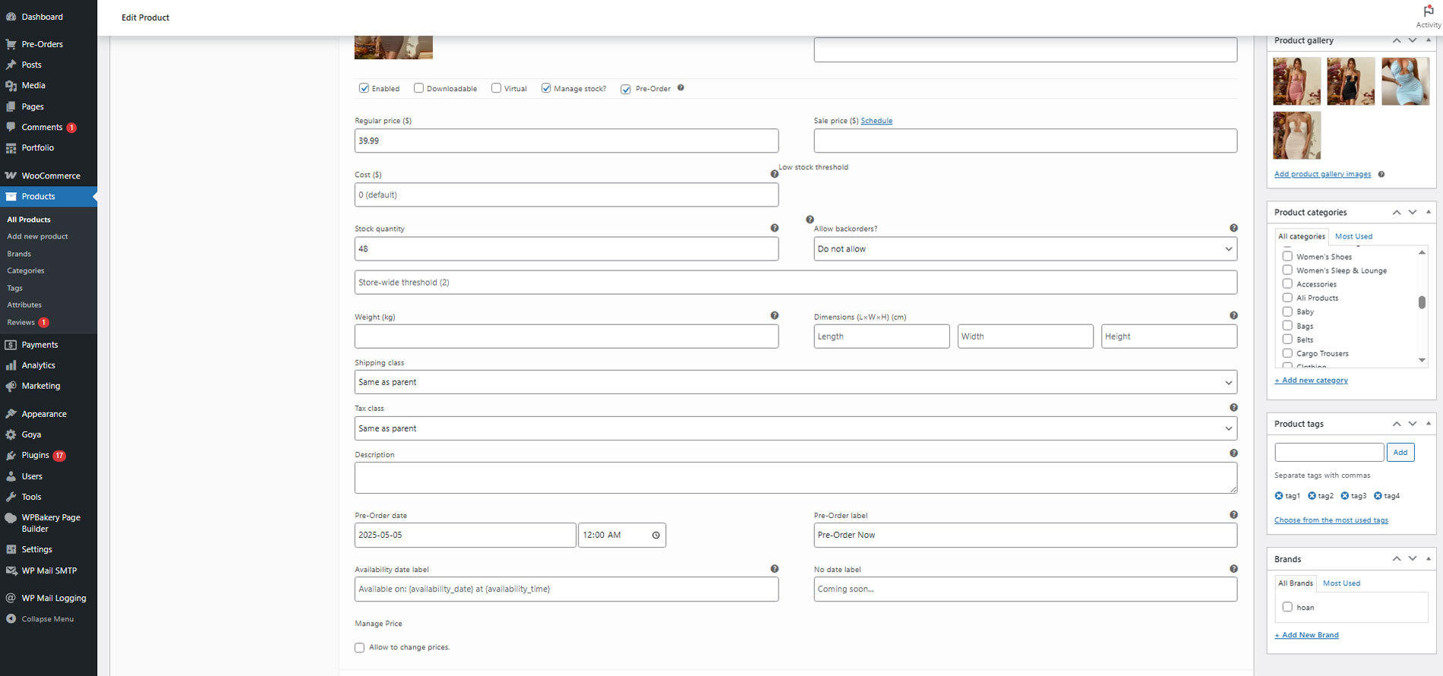Enable Allow to change prices

pyautogui.click(x=359, y=648)
